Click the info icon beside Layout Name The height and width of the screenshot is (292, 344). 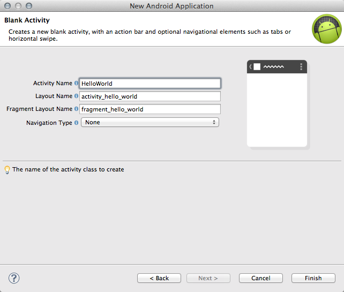point(76,96)
